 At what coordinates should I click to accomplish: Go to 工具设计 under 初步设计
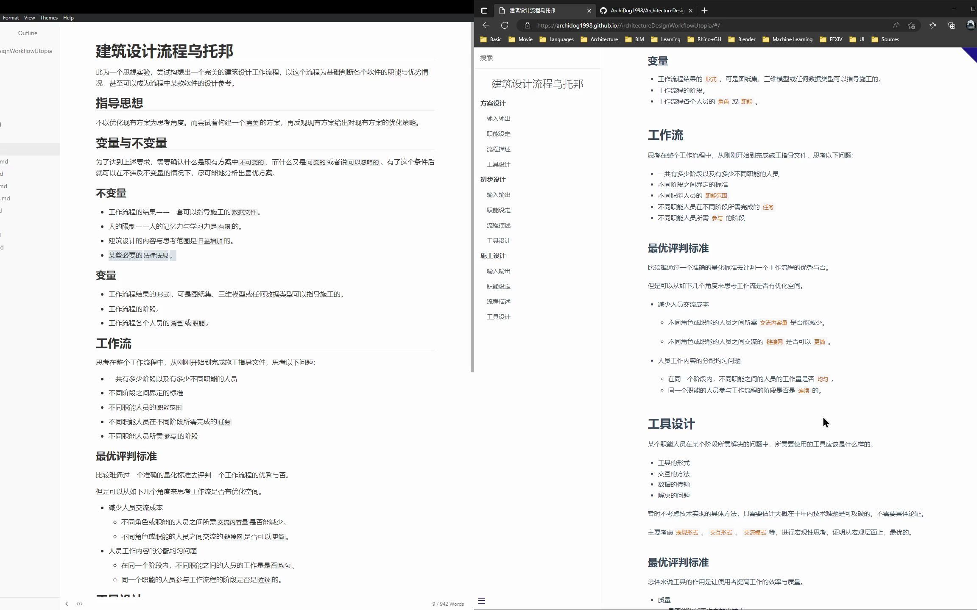[499, 241]
